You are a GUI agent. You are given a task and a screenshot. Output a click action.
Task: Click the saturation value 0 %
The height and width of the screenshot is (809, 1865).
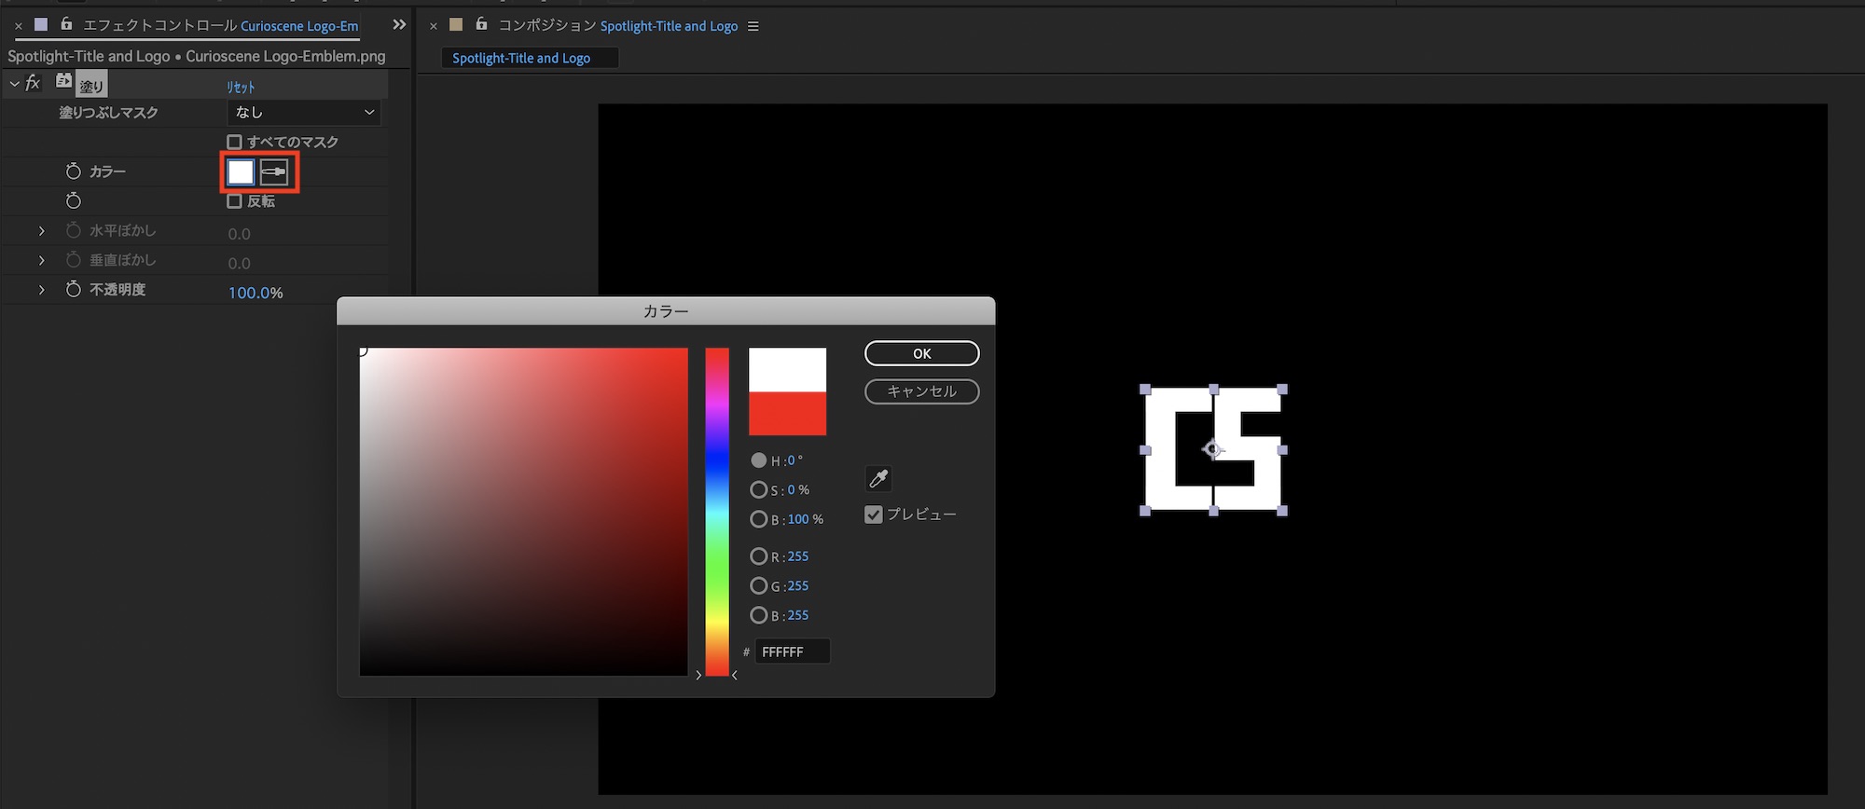pos(798,490)
